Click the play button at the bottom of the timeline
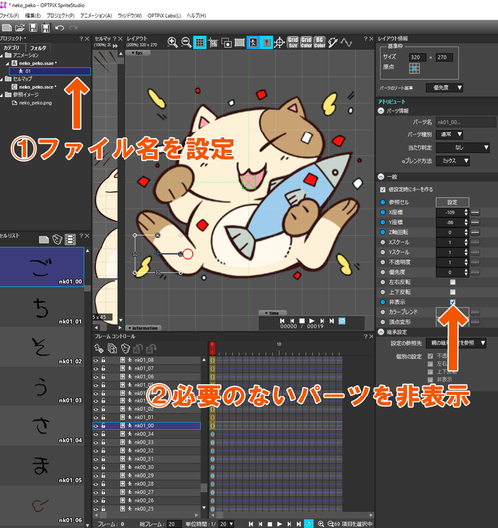Screen dimensions: 498x528 pos(279,524)
